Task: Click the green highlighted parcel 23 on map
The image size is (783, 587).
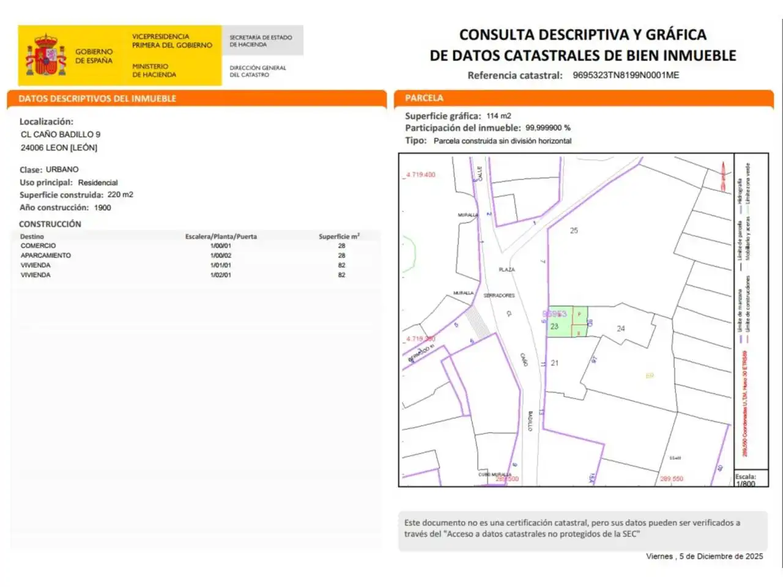Action: tap(567, 322)
